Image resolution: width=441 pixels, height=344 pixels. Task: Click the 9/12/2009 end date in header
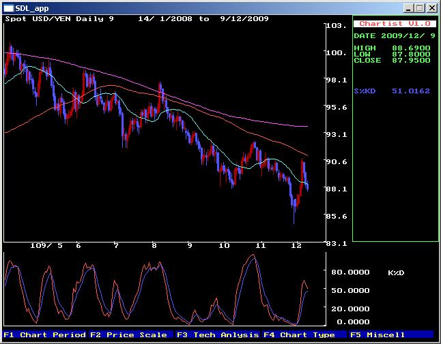click(244, 19)
